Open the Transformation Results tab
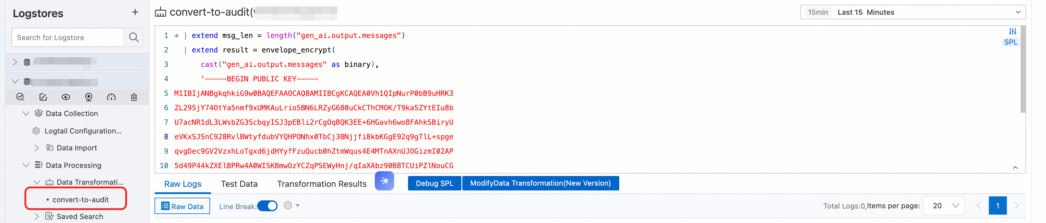 point(322,184)
